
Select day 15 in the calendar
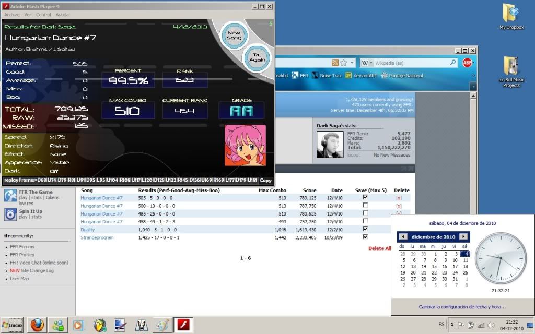pyautogui.click(x=434, y=266)
